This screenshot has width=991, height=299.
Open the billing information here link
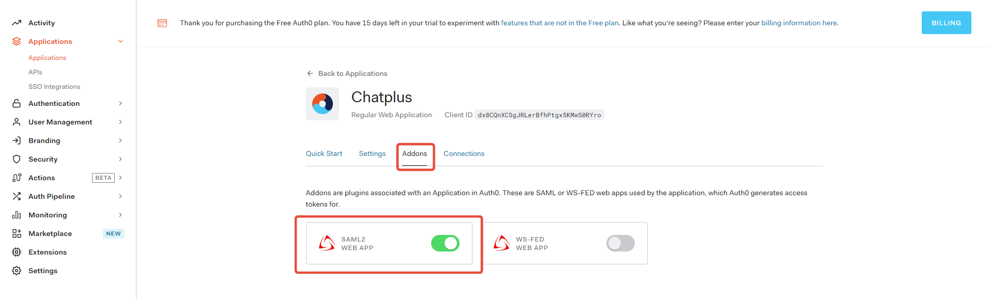pyautogui.click(x=799, y=23)
